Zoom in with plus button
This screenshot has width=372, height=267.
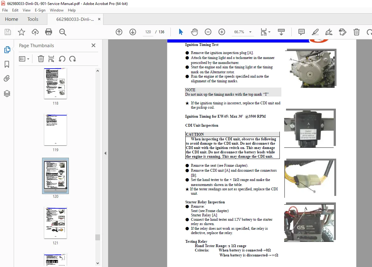point(222,32)
